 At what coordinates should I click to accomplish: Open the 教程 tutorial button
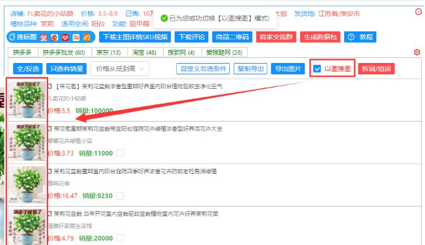(360, 37)
